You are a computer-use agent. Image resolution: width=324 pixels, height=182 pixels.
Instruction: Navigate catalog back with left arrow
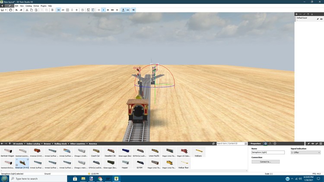tap(2, 144)
